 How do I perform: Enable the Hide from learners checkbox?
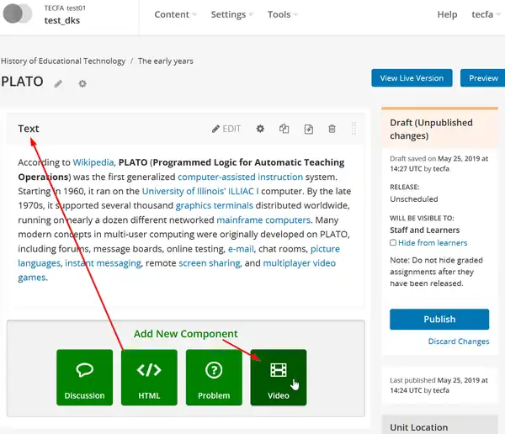[x=393, y=243]
